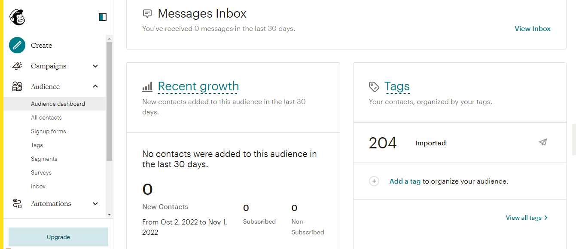Collapse the sidebar with panel toggle icon

click(x=103, y=17)
